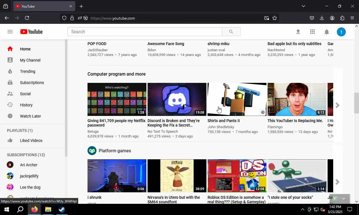Open Nirvana In Utero SM64 thumbnail
The image size is (359, 215).
177,176
